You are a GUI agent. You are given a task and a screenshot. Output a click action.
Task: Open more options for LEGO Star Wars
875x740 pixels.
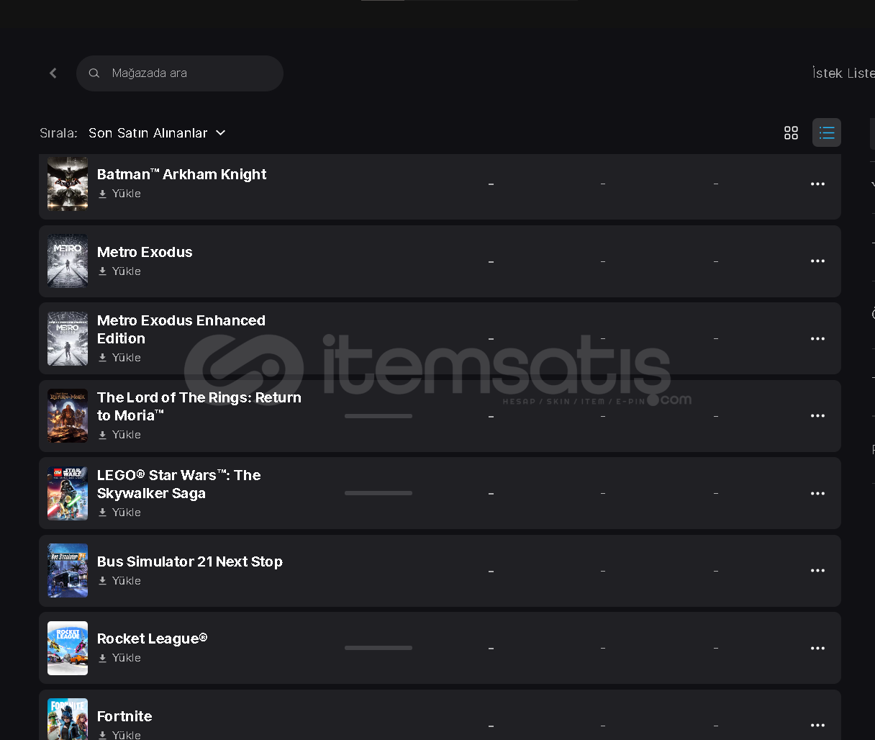(x=817, y=494)
